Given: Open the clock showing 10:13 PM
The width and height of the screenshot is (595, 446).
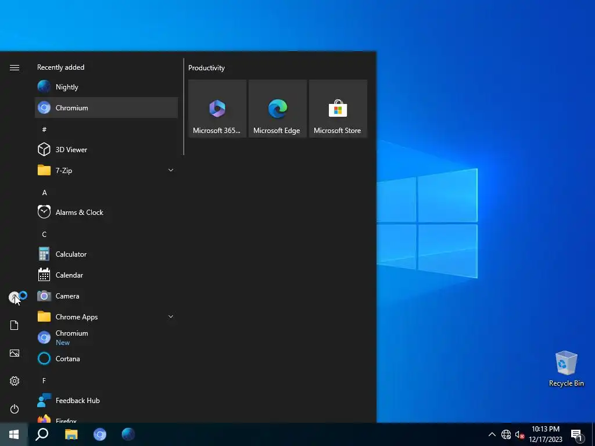Looking at the screenshot, I should (x=545, y=434).
